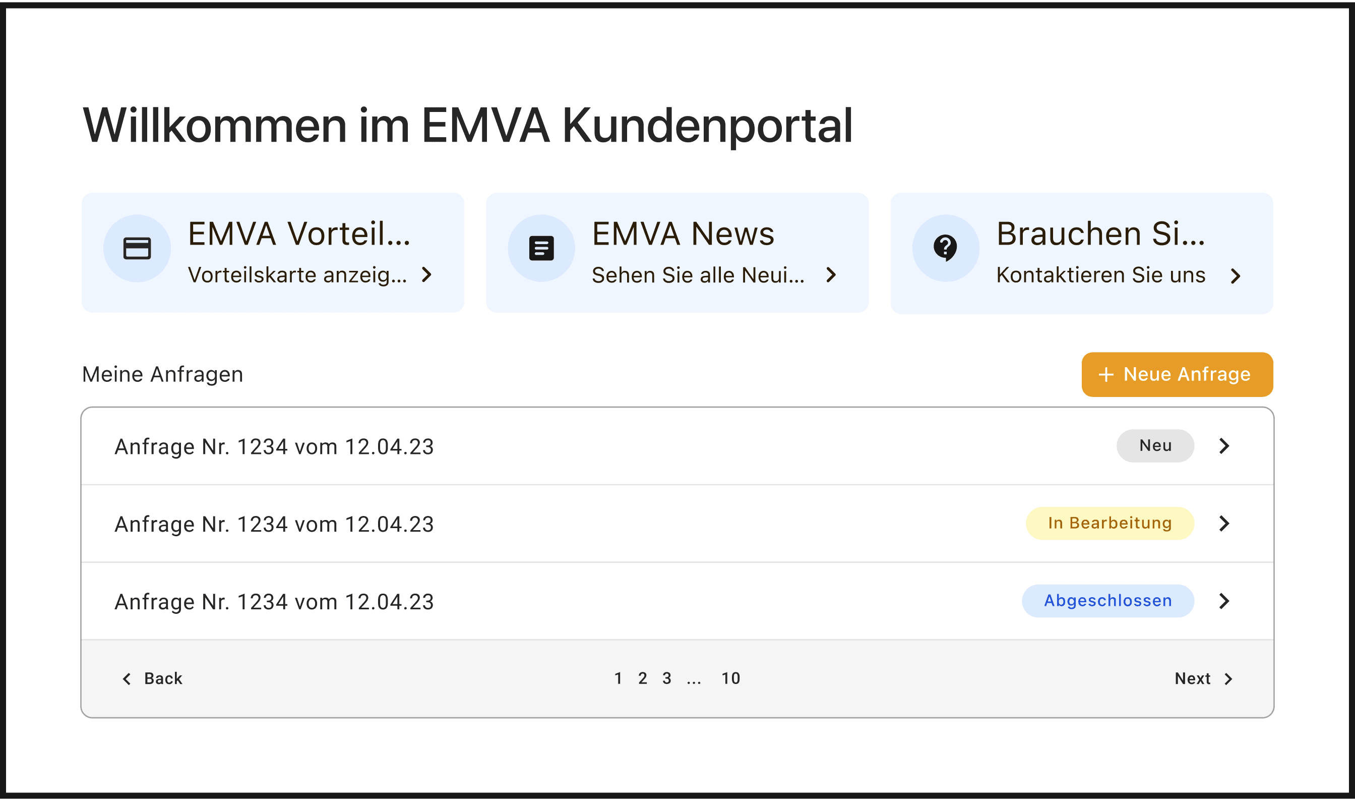This screenshot has height=801, width=1355.
Task: Click the EMVA News document icon
Action: [x=541, y=248]
